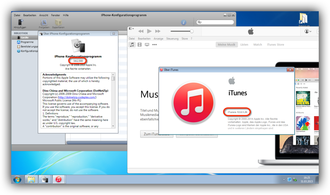Show hidden tray icons arrow
The image size is (330, 195).
point(284,180)
